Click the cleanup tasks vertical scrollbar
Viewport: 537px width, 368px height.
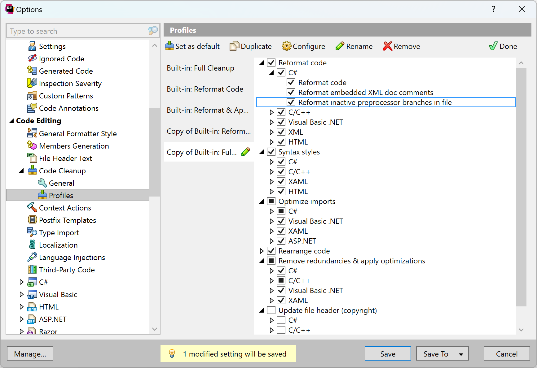521,186
